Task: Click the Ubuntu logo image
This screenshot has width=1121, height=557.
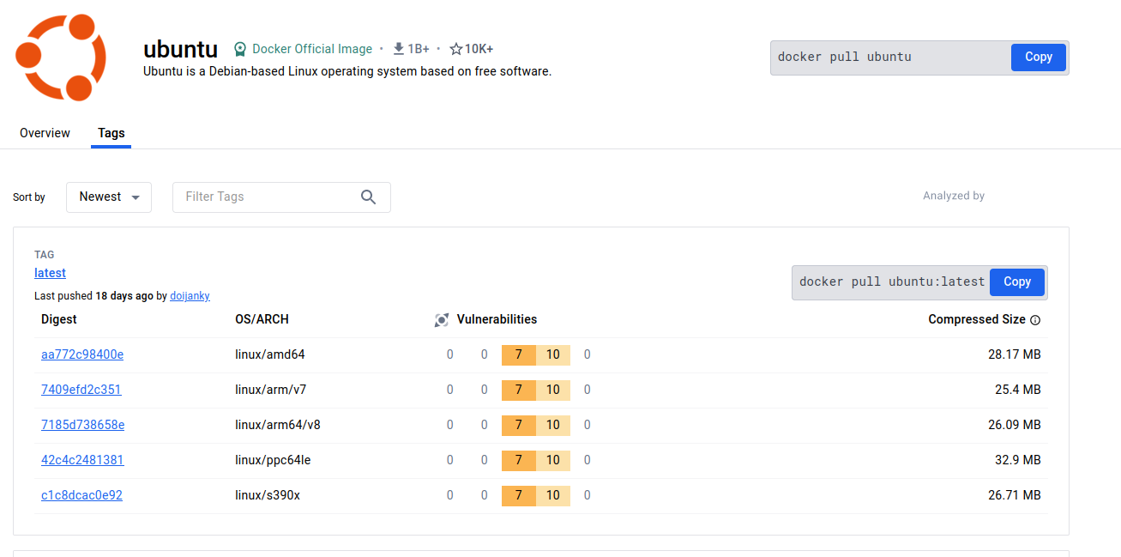Action: click(61, 57)
